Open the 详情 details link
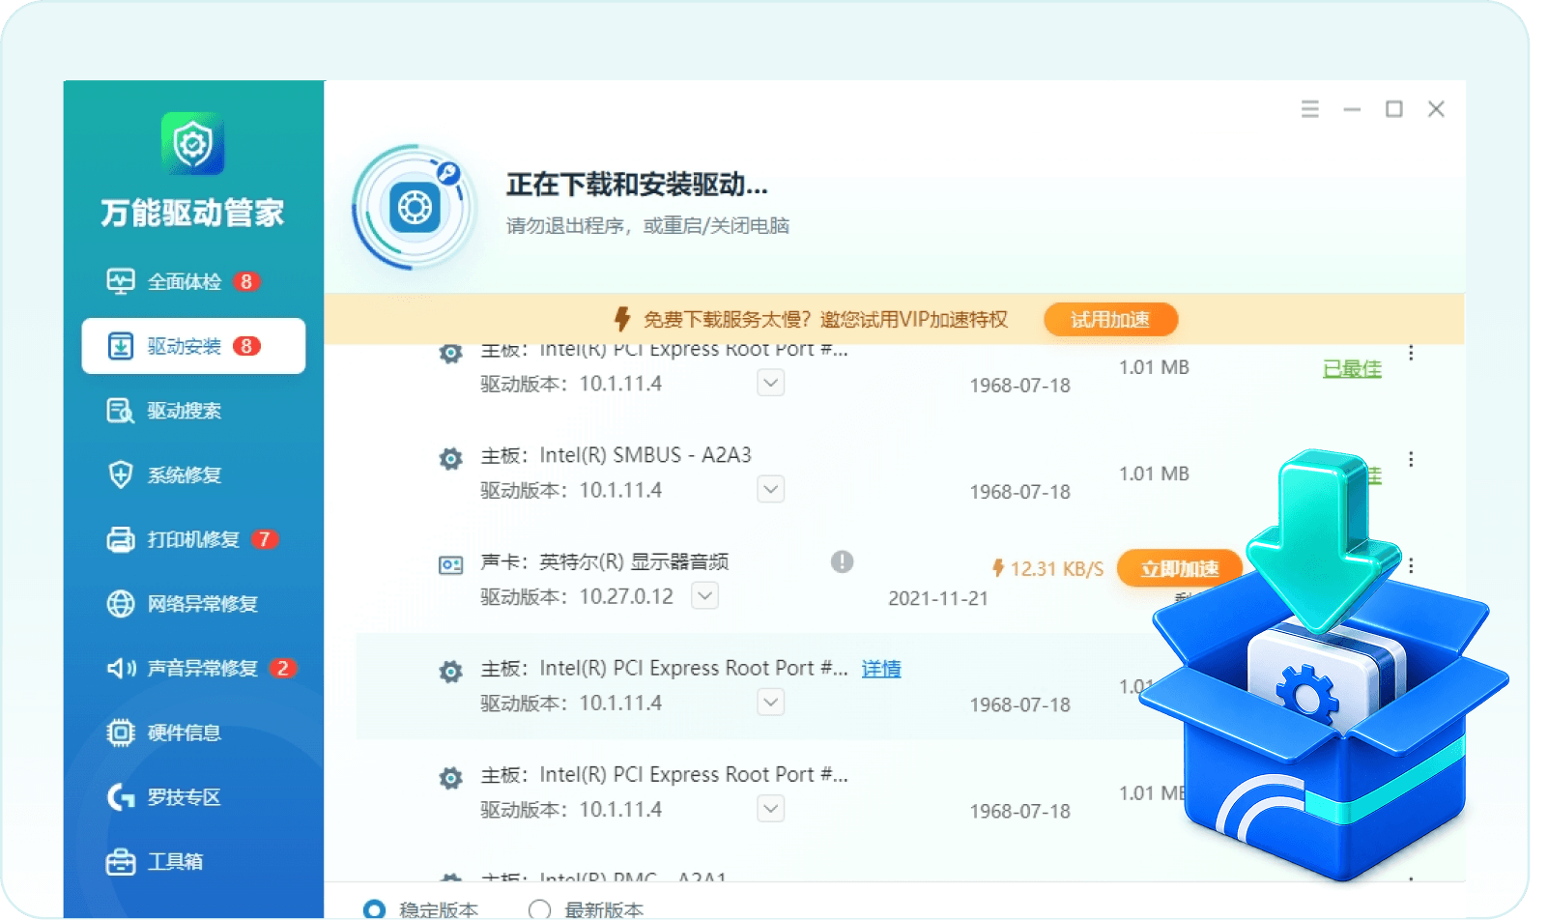Image resolution: width=1548 pixels, height=920 pixels. pos(881,669)
